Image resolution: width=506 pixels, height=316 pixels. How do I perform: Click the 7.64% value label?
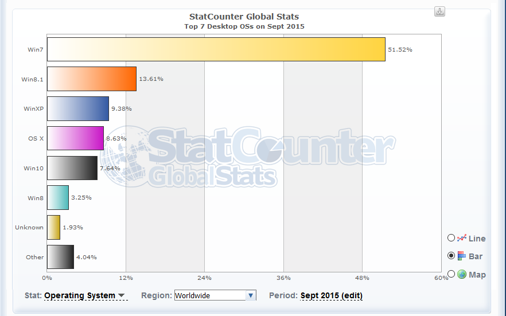click(110, 168)
